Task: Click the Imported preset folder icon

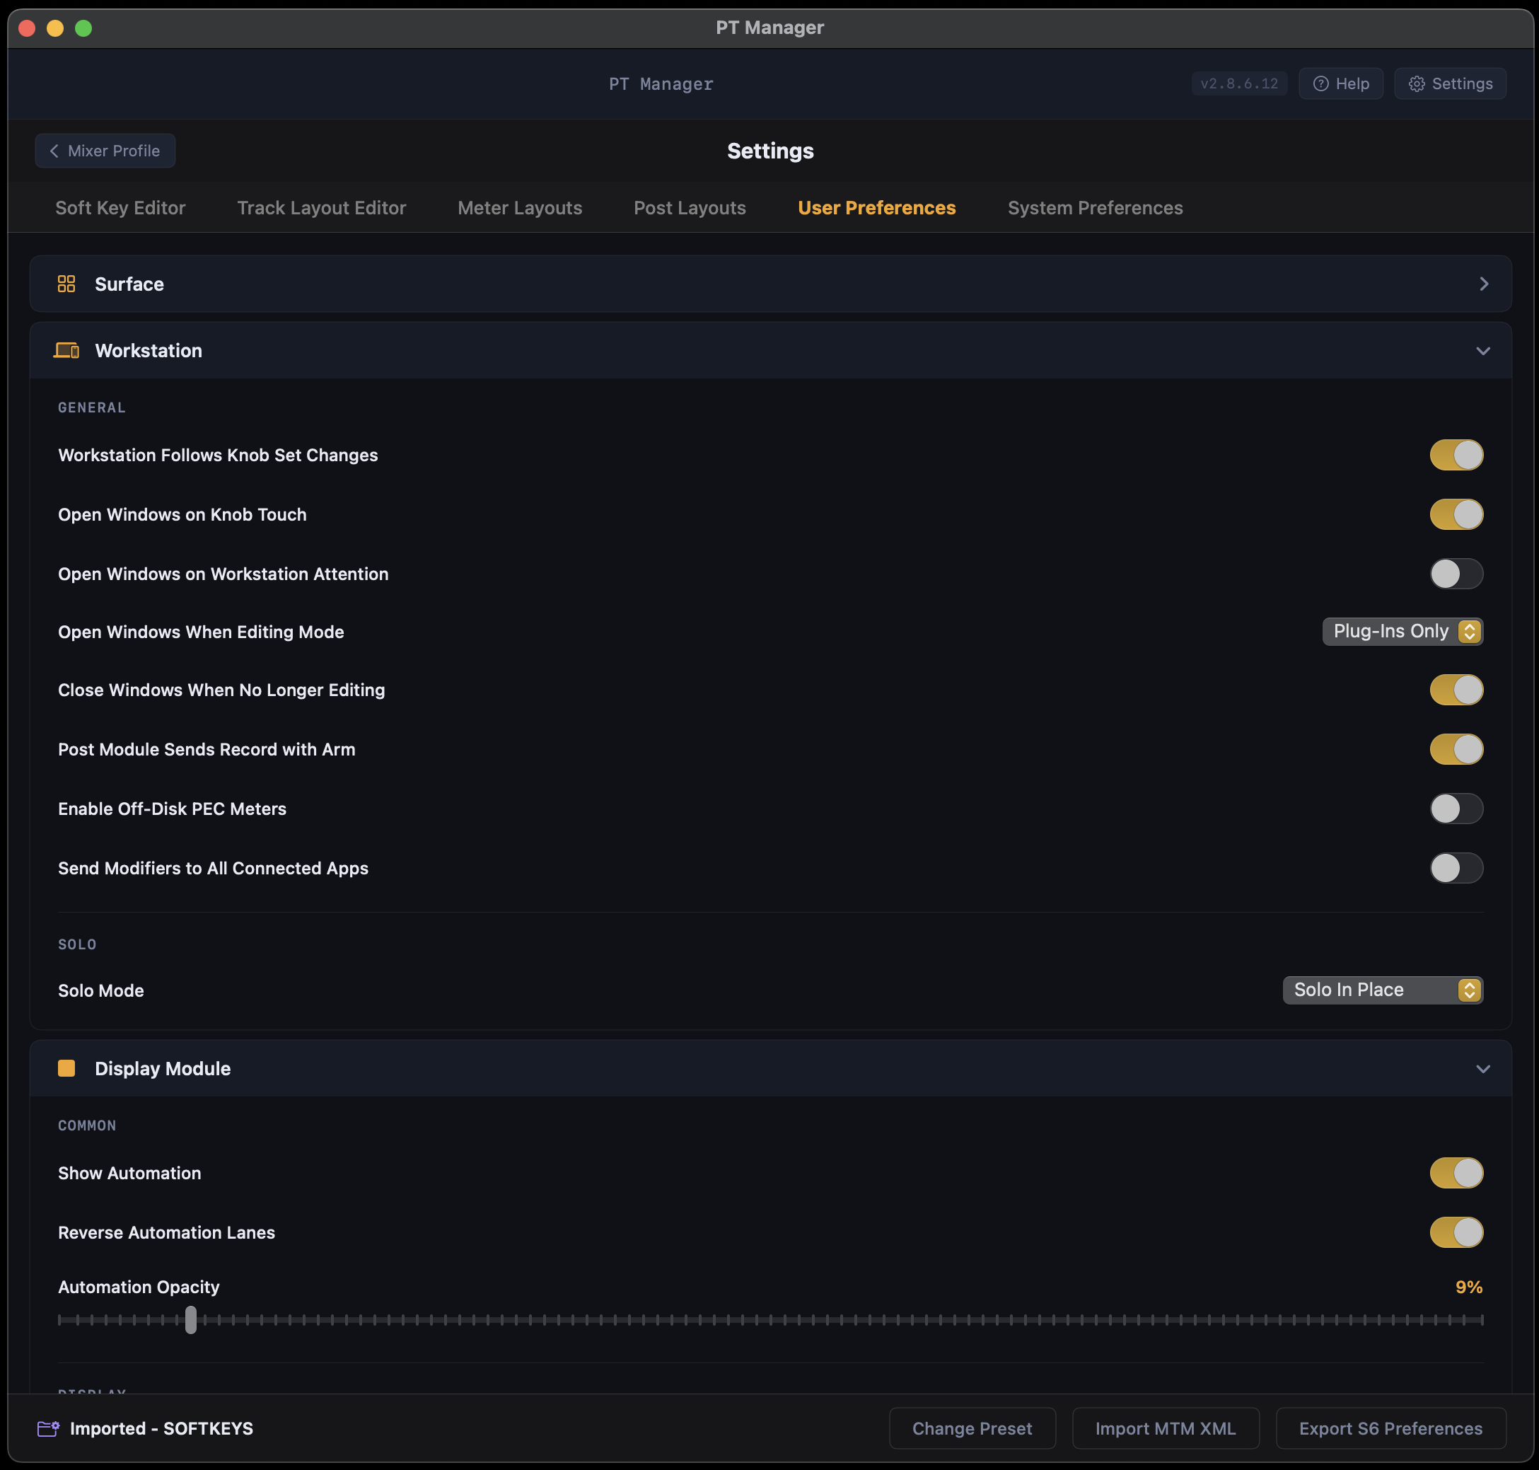Action: point(49,1428)
